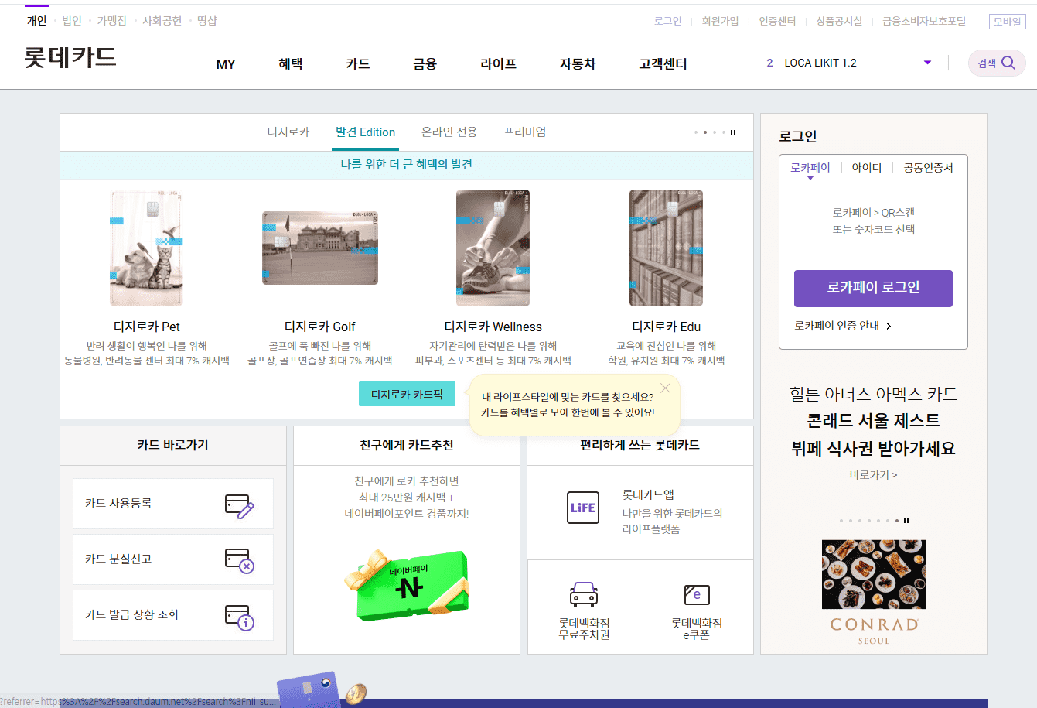Open the Digiloca Golf card image
The width and height of the screenshot is (1037, 708).
click(x=320, y=248)
